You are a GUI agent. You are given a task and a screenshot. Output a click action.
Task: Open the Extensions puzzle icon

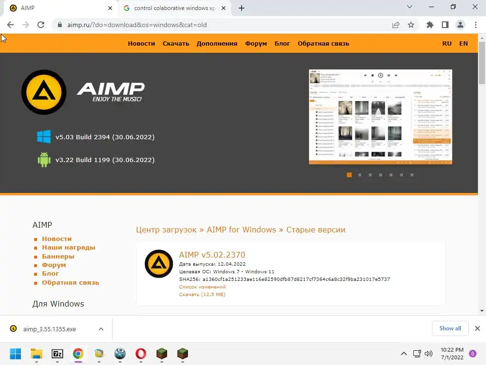[x=430, y=25]
